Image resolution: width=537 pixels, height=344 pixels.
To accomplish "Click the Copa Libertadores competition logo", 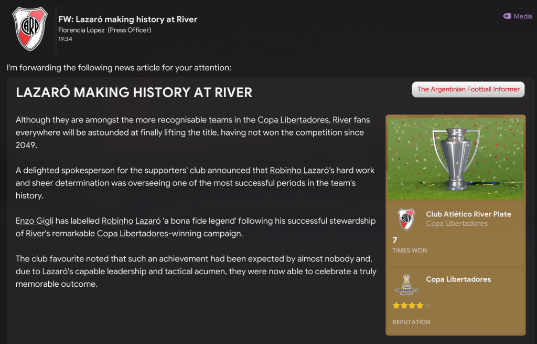I will 406,285.
